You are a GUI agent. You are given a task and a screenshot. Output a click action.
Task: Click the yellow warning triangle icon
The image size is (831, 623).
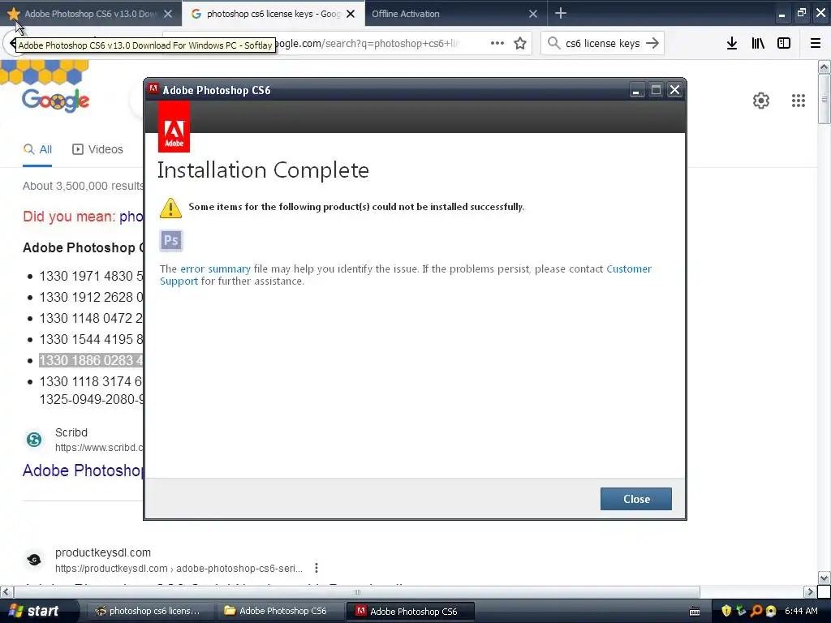tap(170, 208)
